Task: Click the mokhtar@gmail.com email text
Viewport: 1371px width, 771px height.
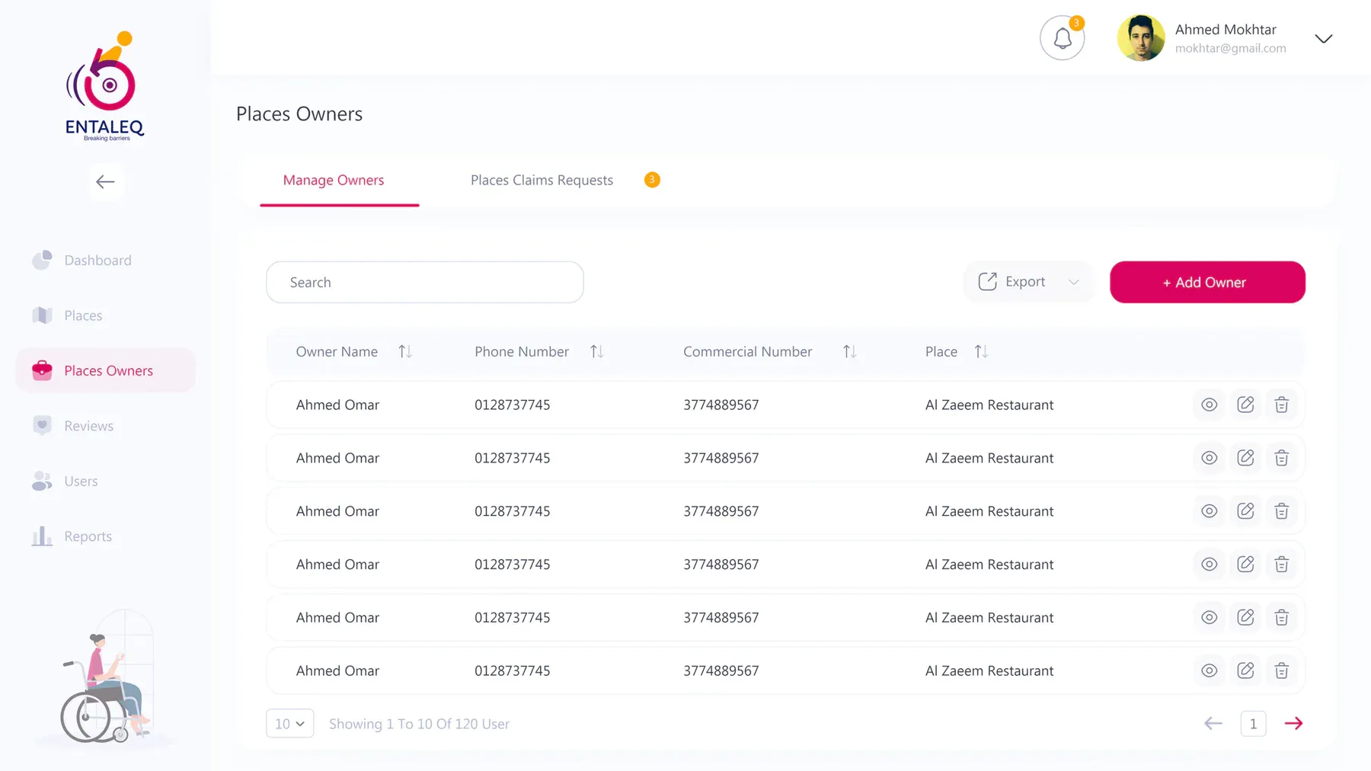Action: [x=1230, y=48]
